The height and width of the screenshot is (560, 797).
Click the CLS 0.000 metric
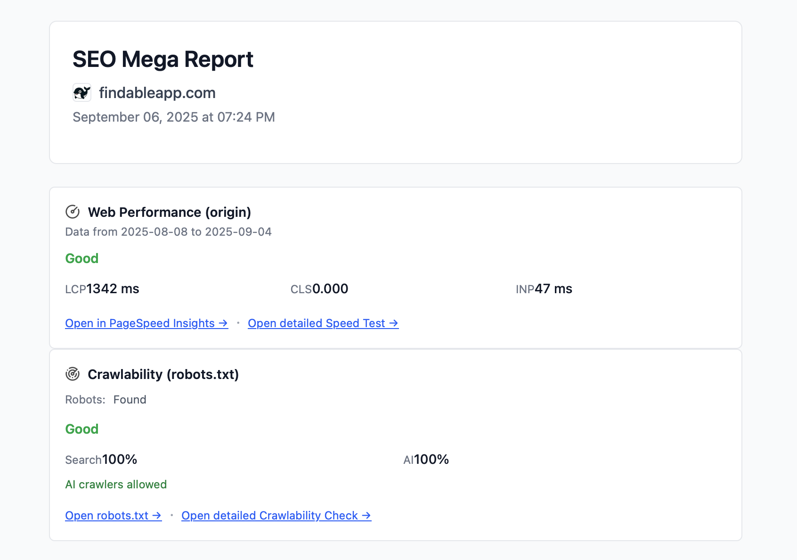tap(319, 289)
